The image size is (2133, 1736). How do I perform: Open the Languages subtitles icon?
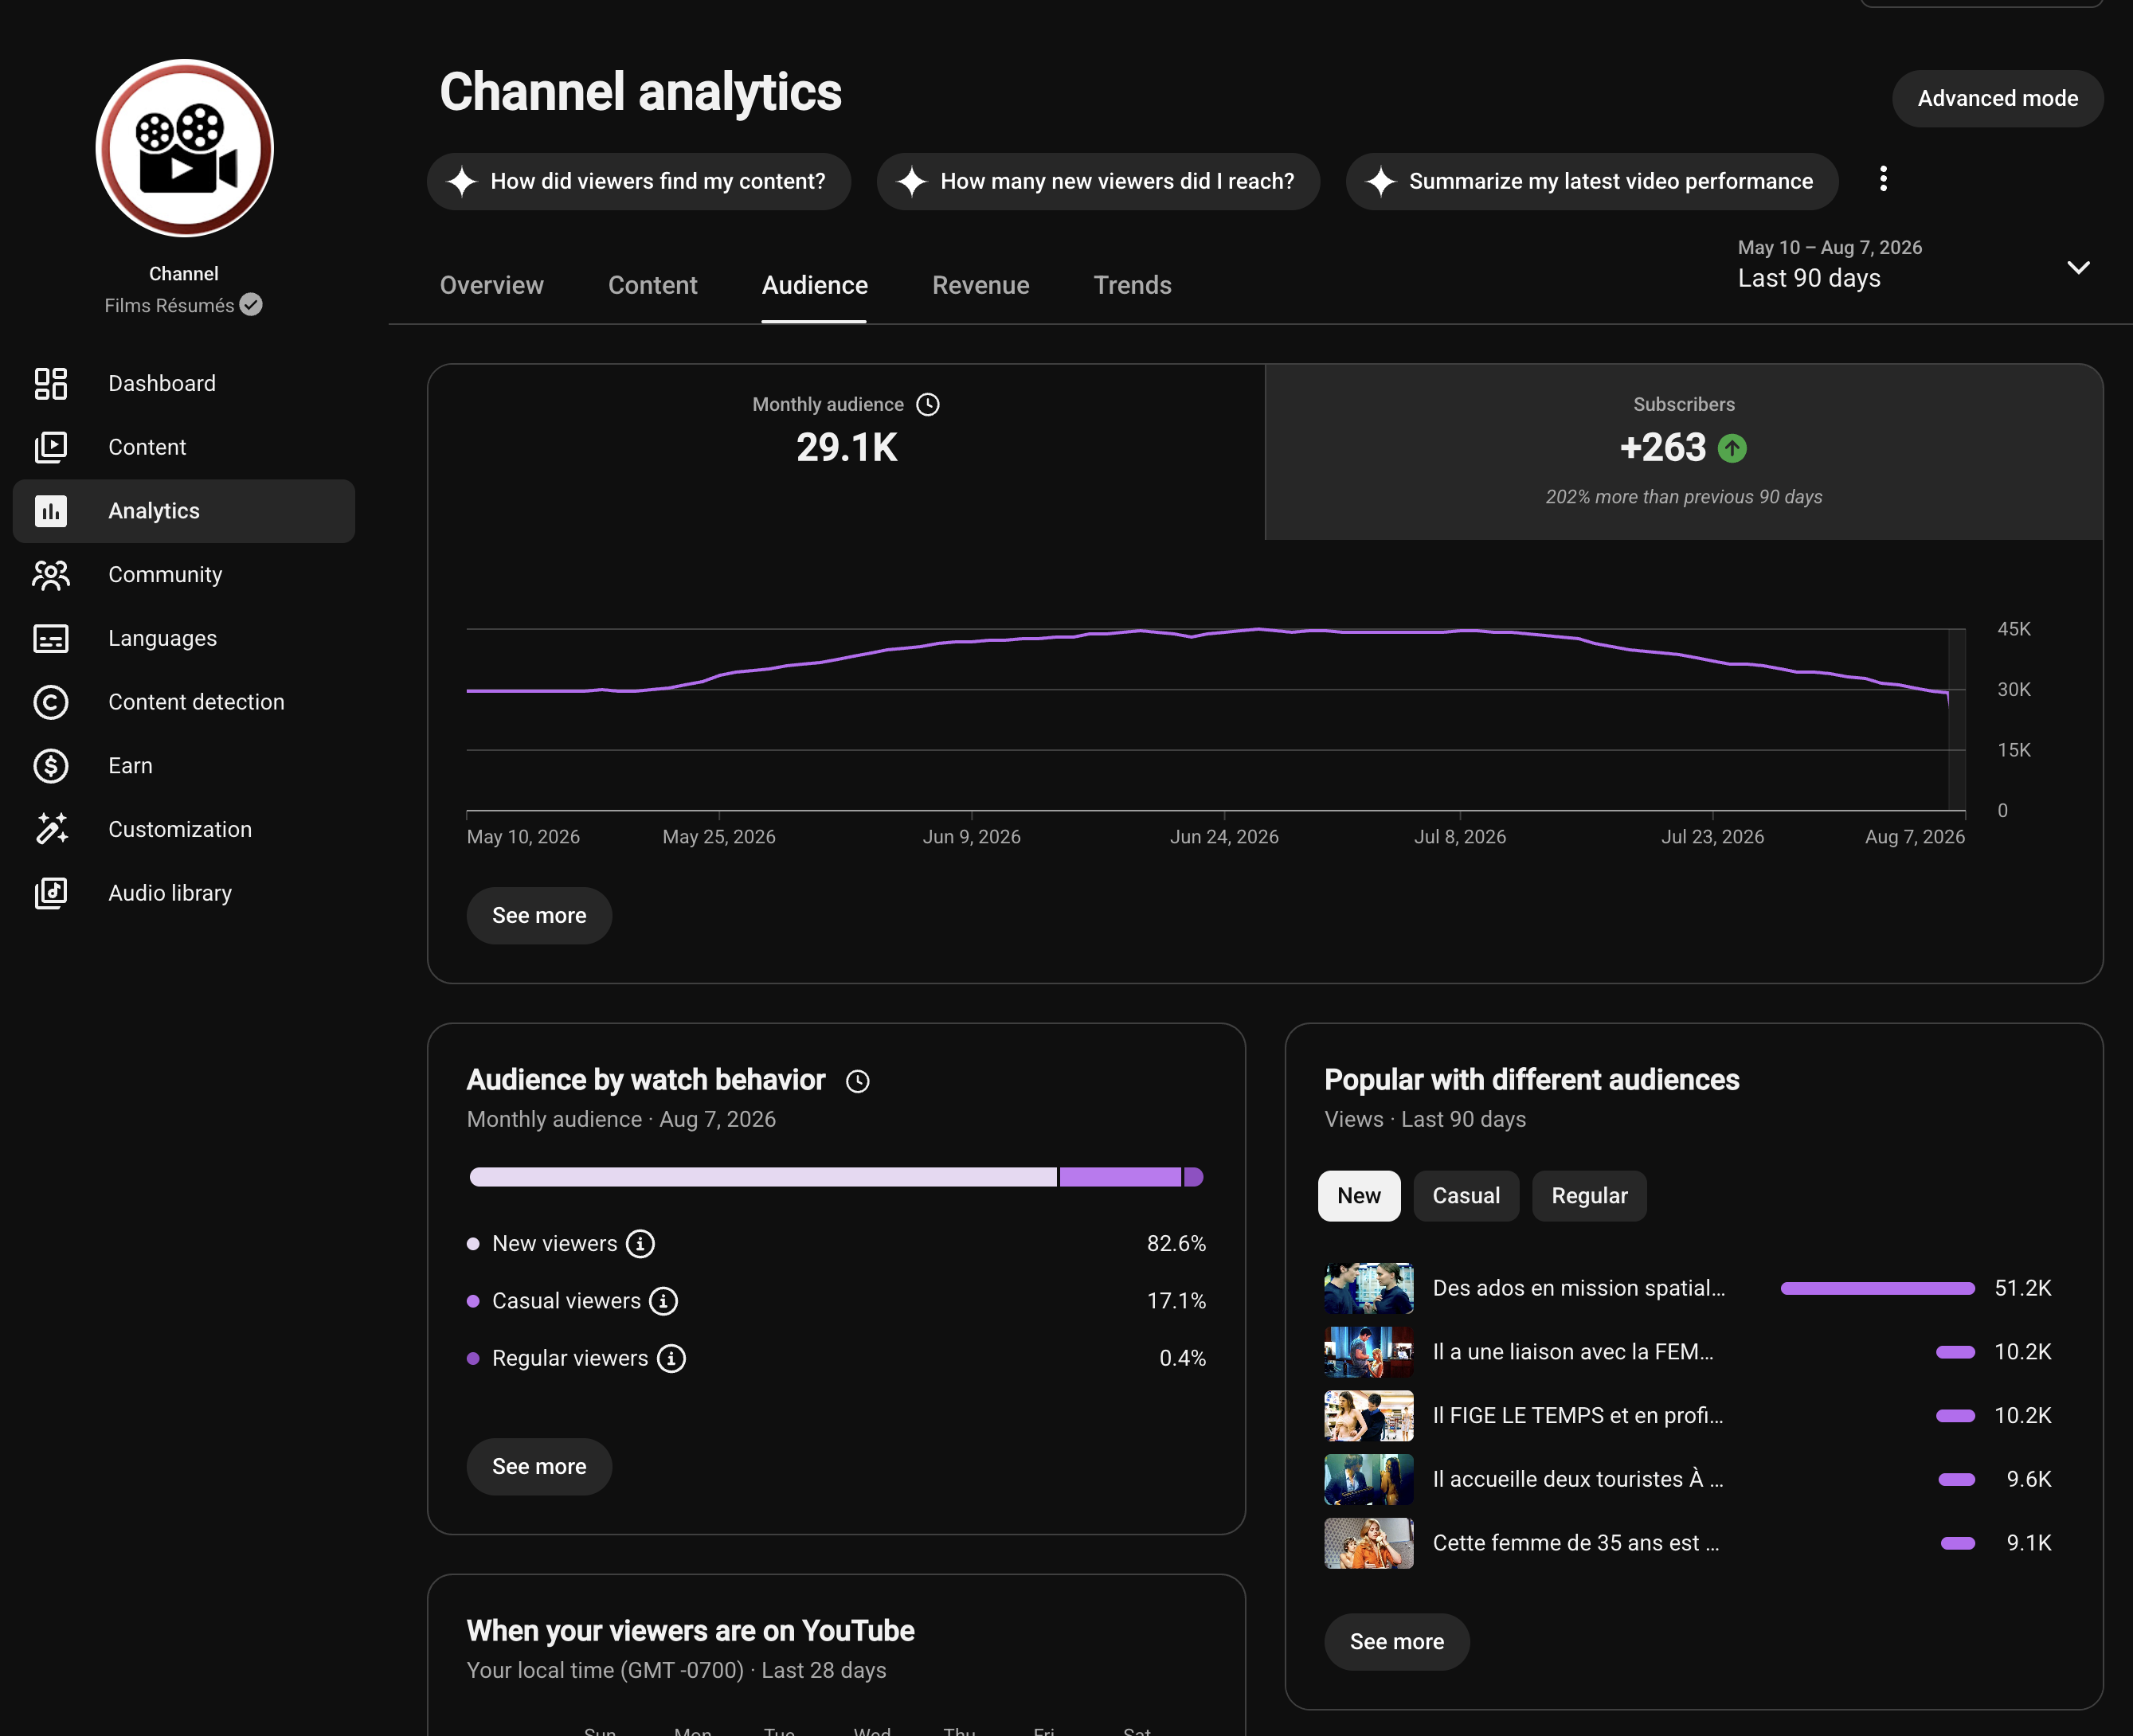pos(50,638)
